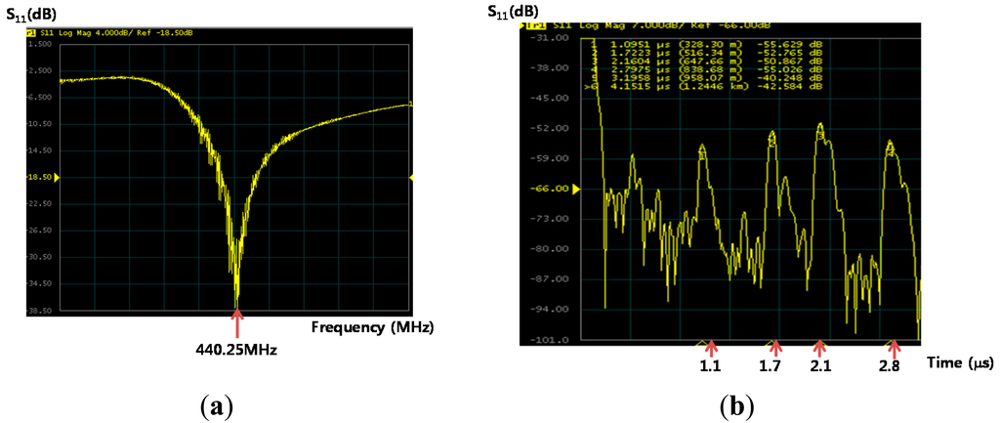The image size is (1000, 423).
Task: Click the peak marker above 2.1 µs
Action: 820,128
